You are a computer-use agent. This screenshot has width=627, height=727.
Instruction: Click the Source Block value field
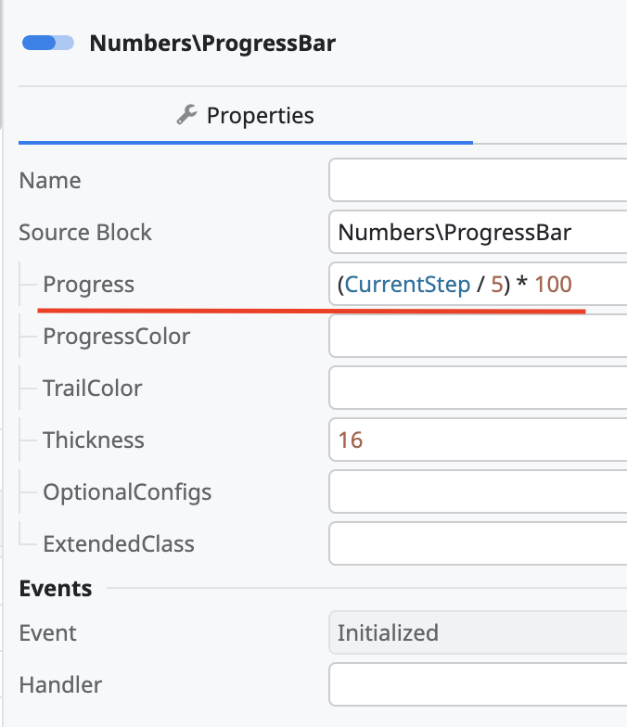tap(478, 232)
